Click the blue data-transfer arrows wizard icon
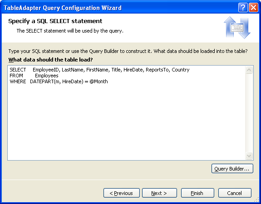Viewport: 261px width, 204px height. tap(237, 28)
